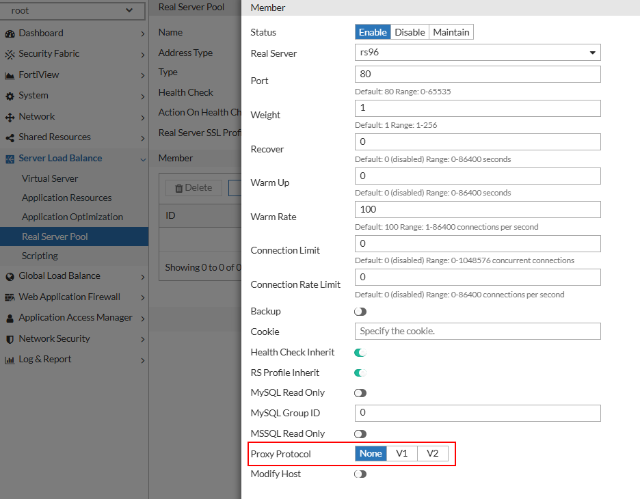Disable Health Check Inherit
The image size is (640, 499).
[360, 352]
